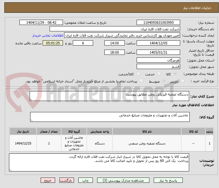Click the جزئیات اطلاعات نیاز page title
Viewport: 219px width, 188px height.
coord(197,8)
